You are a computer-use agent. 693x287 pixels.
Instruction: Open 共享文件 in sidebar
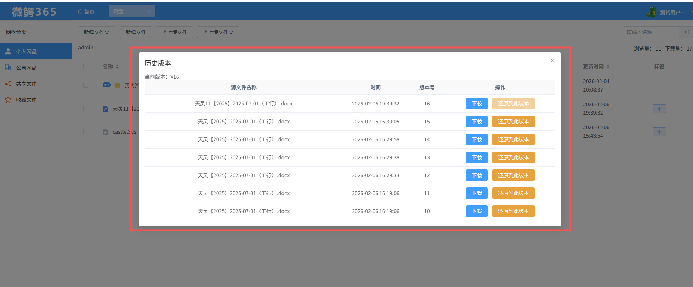36,83
